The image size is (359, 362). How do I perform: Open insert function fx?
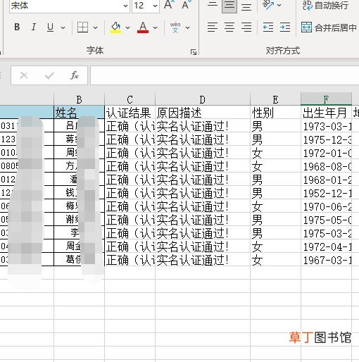click(75, 75)
